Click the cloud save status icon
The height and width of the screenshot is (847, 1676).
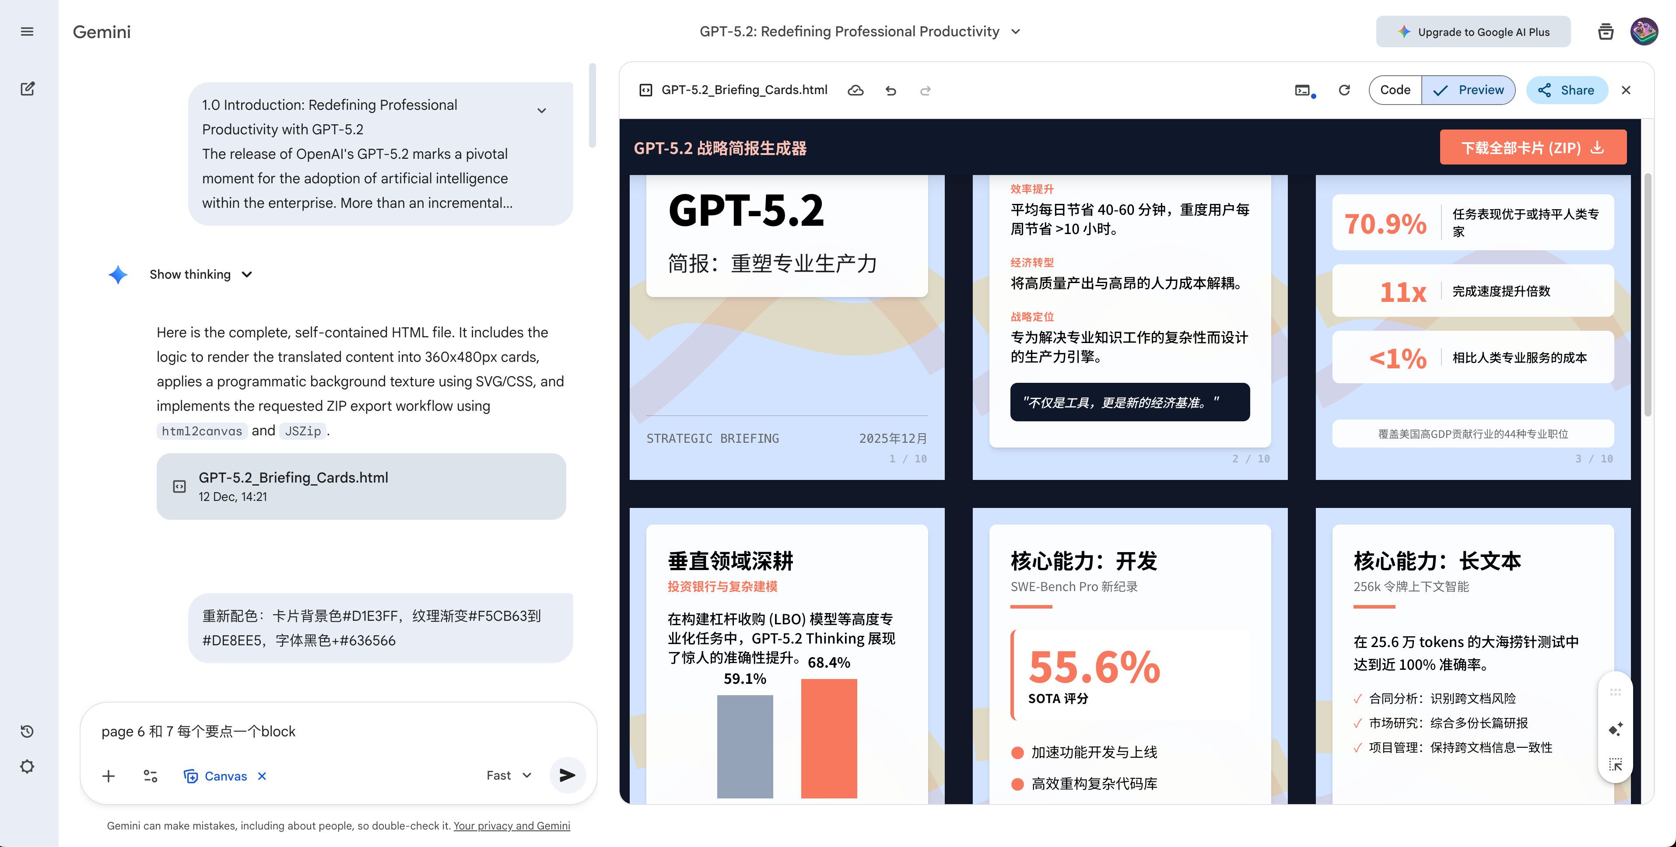[856, 91]
